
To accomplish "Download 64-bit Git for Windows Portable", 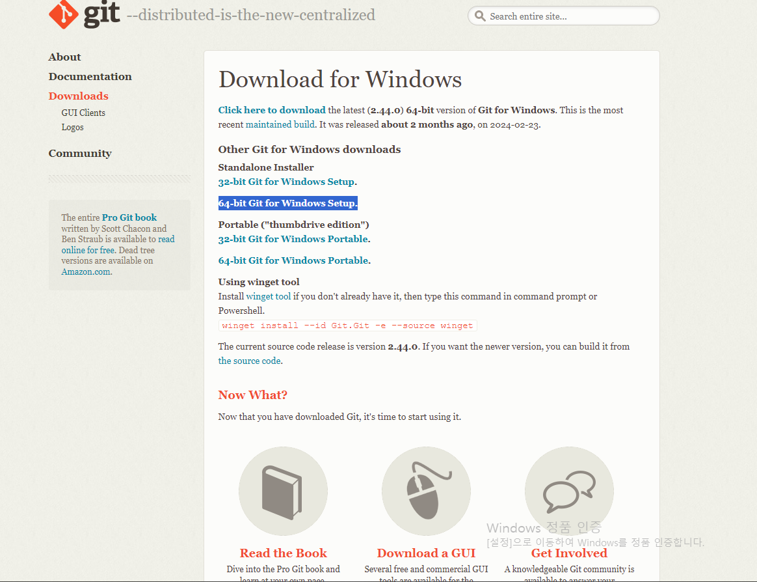I will coord(293,260).
